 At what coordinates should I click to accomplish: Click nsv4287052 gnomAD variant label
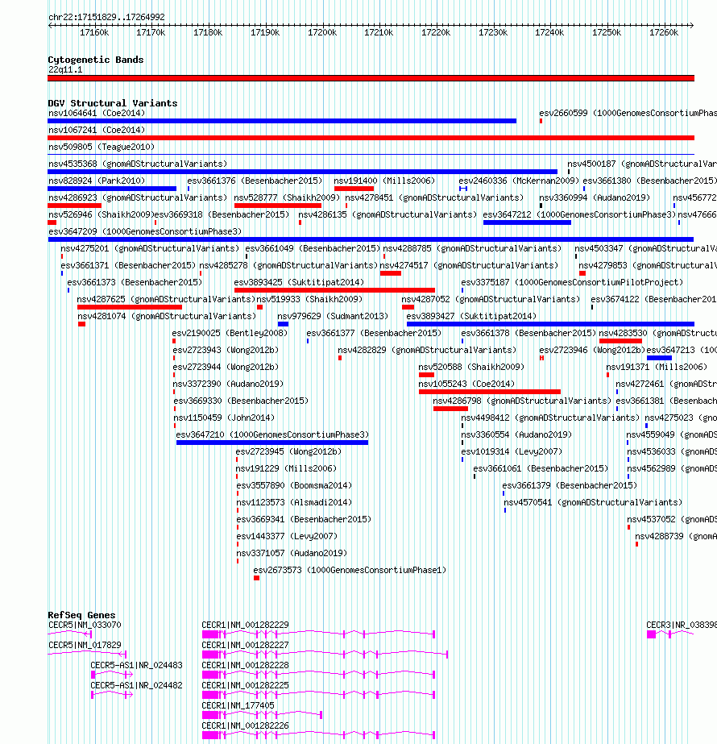(491, 299)
